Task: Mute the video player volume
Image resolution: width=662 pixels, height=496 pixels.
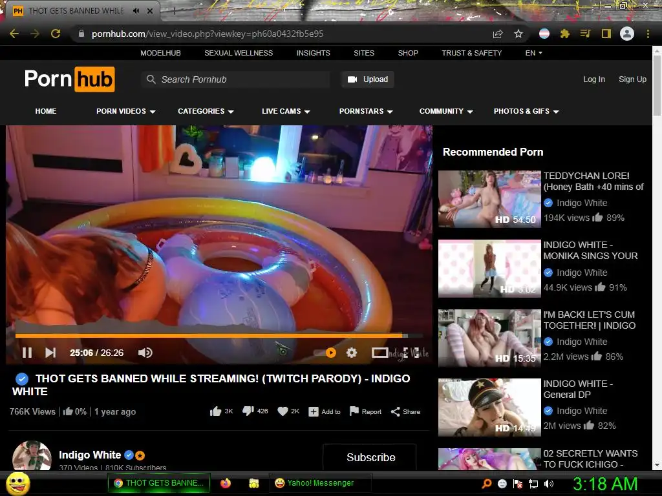Action: pos(145,353)
